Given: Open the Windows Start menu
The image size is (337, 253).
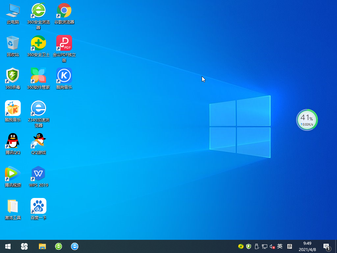Looking at the screenshot, I should 8,246.
